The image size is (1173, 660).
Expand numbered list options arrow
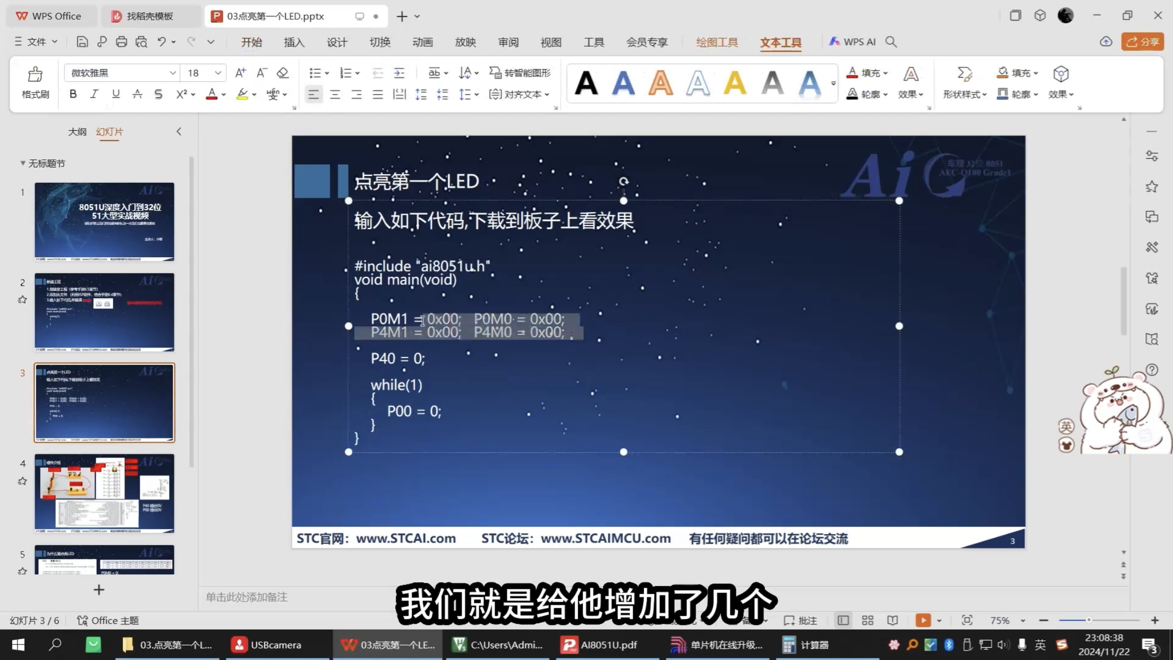pyautogui.click(x=358, y=73)
